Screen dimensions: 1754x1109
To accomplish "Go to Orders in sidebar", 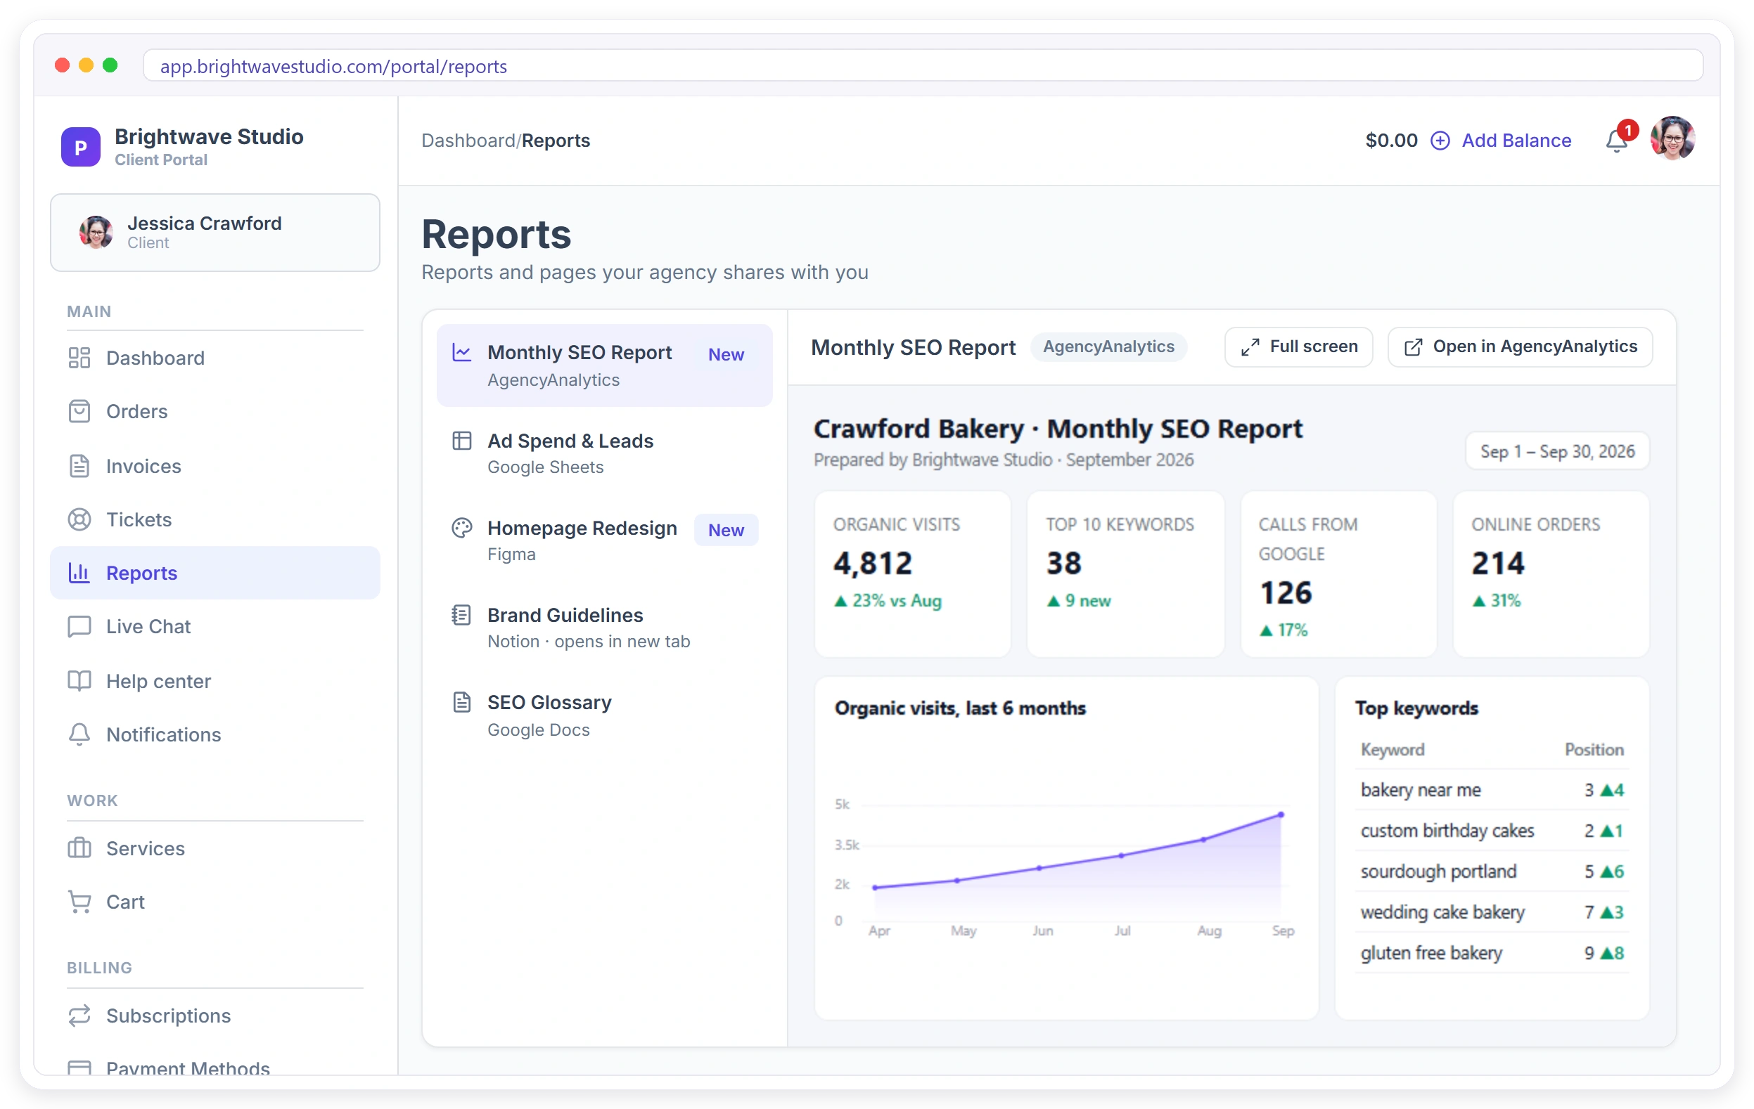I will pyautogui.click(x=215, y=412).
